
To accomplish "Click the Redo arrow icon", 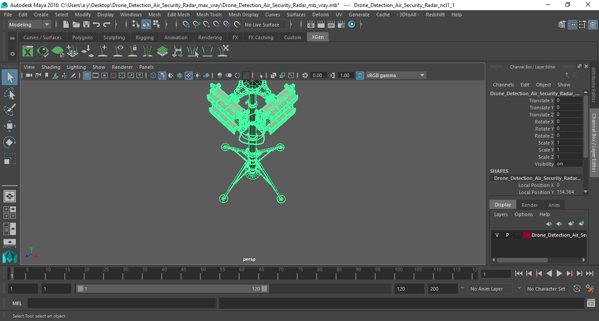I will click(x=107, y=25).
